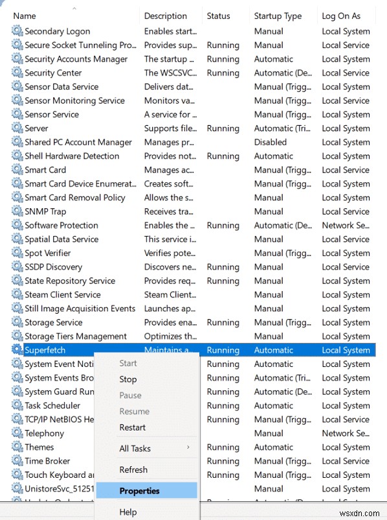The width and height of the screenshot is (387, 520).
Task: Click Automatic (Tri... startup type for Server
Action: tap(282, 128)
